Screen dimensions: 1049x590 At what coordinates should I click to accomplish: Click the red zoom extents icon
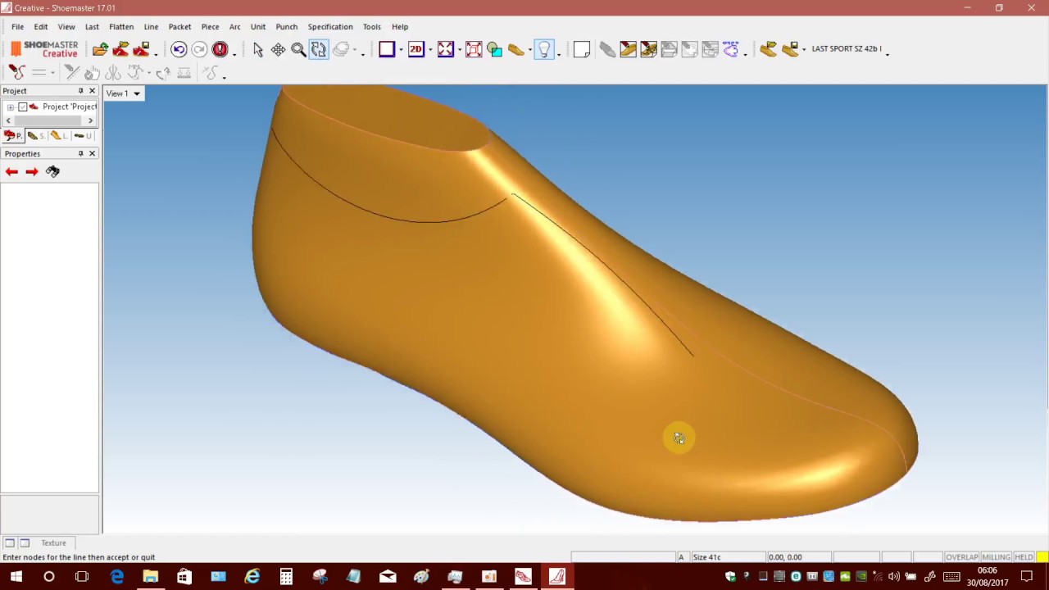(x=474, y=49)
